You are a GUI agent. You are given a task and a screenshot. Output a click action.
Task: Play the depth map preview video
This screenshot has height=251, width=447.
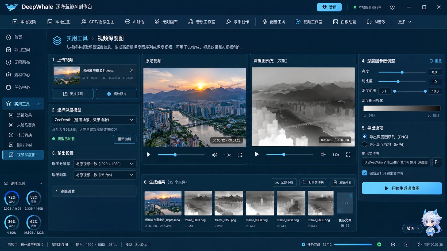(x=257, y=154)
